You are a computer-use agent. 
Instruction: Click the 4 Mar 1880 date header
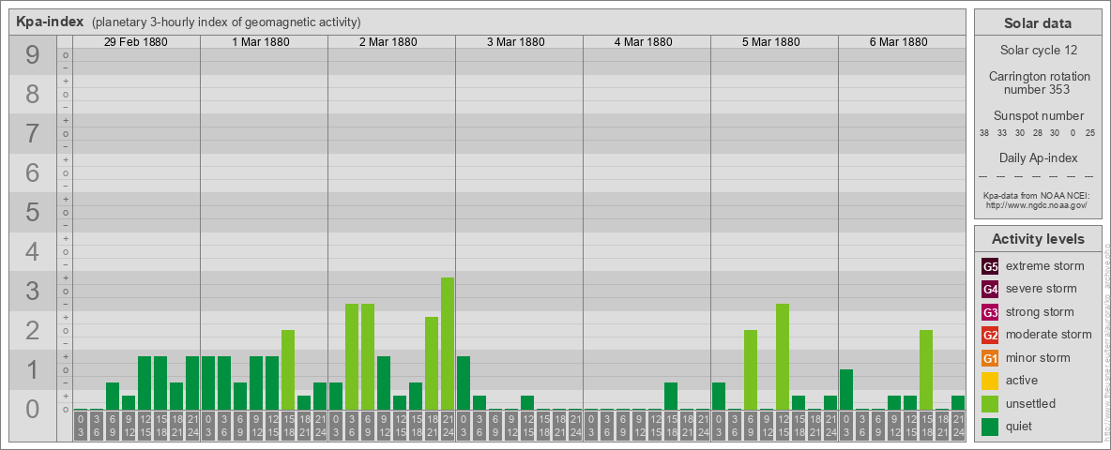click(x=644, y=42)
